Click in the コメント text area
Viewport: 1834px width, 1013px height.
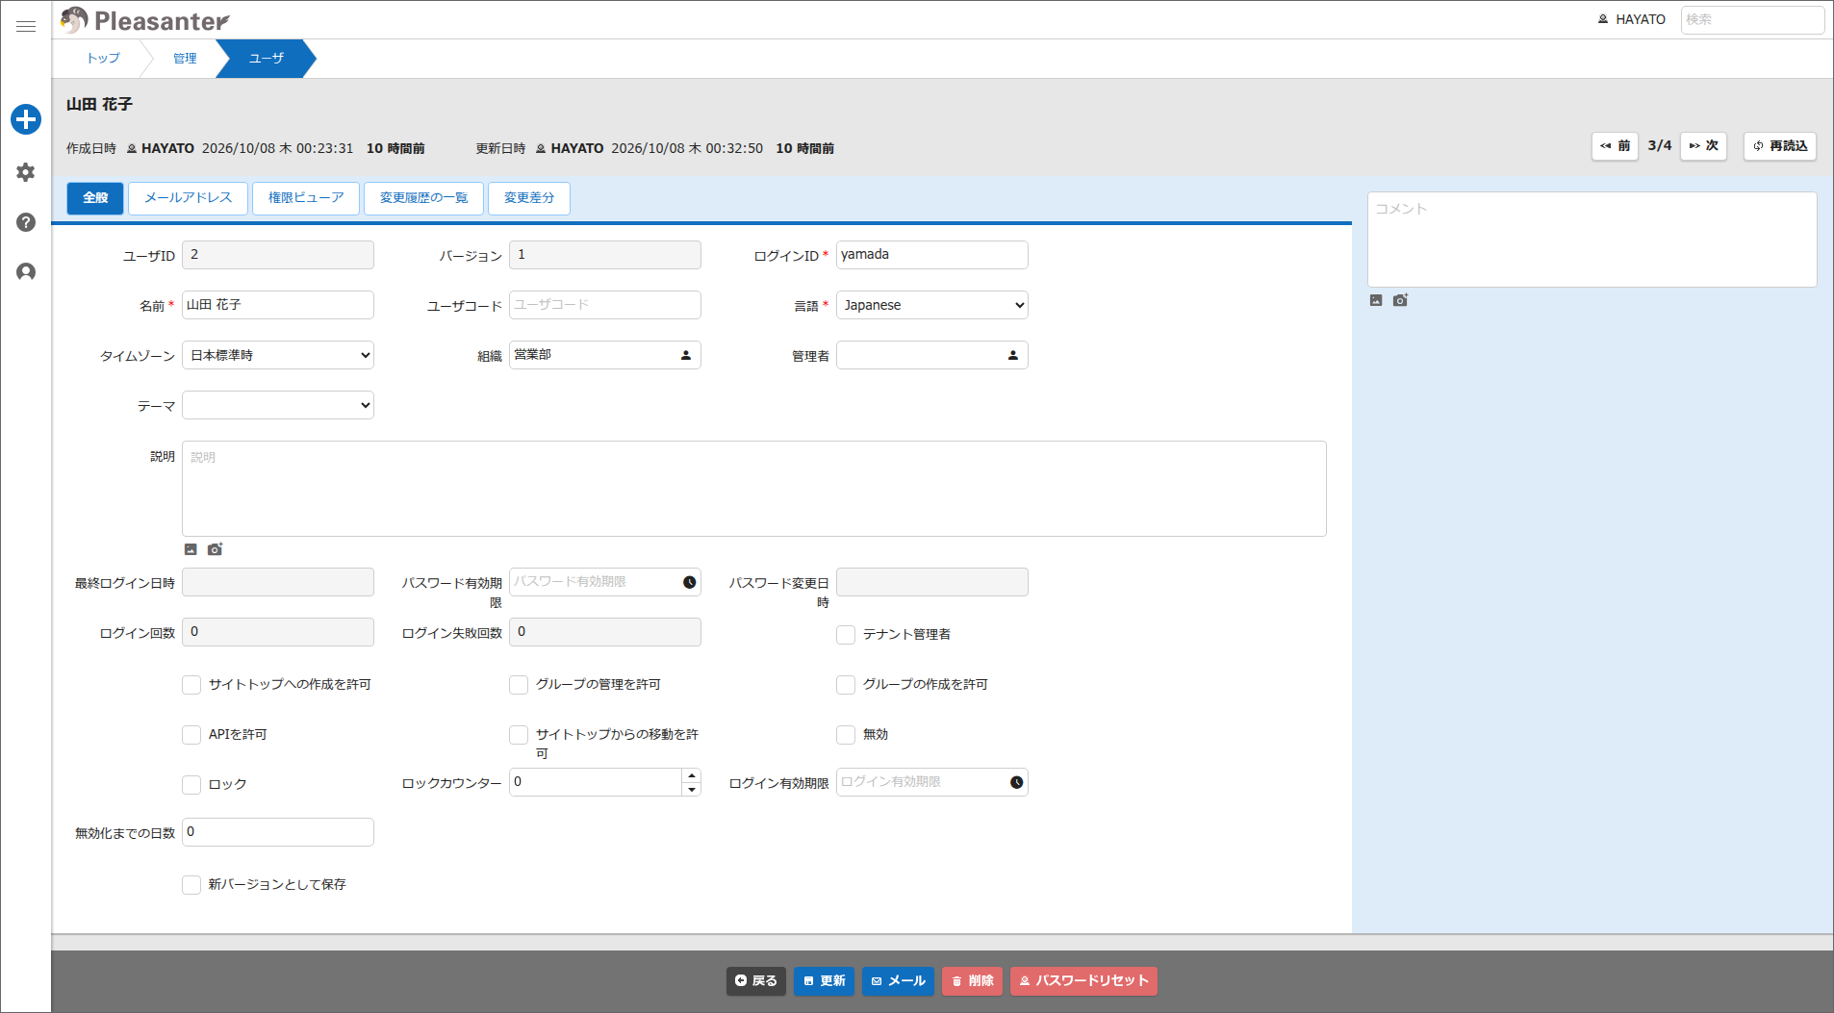coord(1592,240)
